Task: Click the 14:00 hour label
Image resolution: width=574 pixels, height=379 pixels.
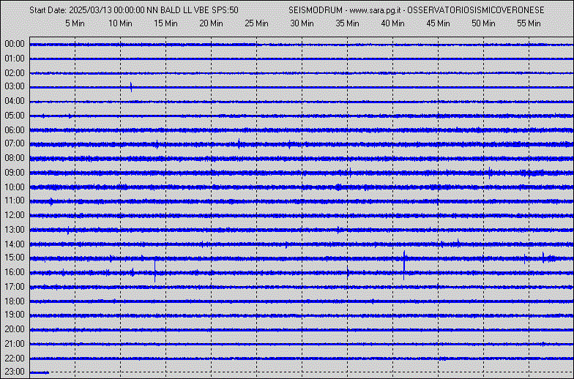Action: pos(15,244)
